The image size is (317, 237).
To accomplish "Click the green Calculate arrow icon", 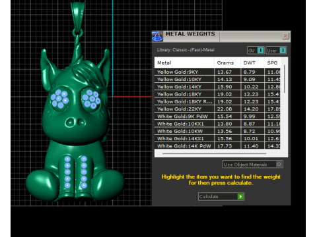I will pos(240,196).
